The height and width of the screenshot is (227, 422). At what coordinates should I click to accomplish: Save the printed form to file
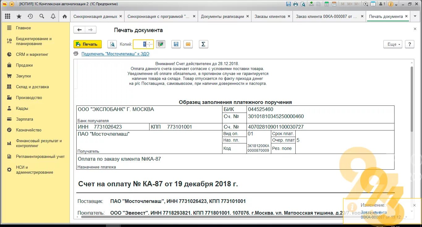[x=176, y=44]
